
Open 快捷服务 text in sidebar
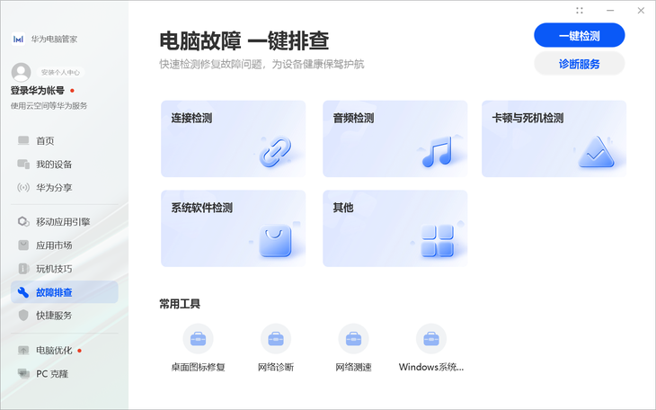coord(54,316)
